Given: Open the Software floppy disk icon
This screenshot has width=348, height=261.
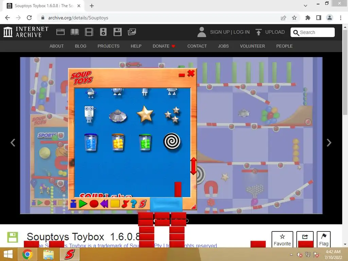Looking at the screenshot, I should [x=117, y=32].
